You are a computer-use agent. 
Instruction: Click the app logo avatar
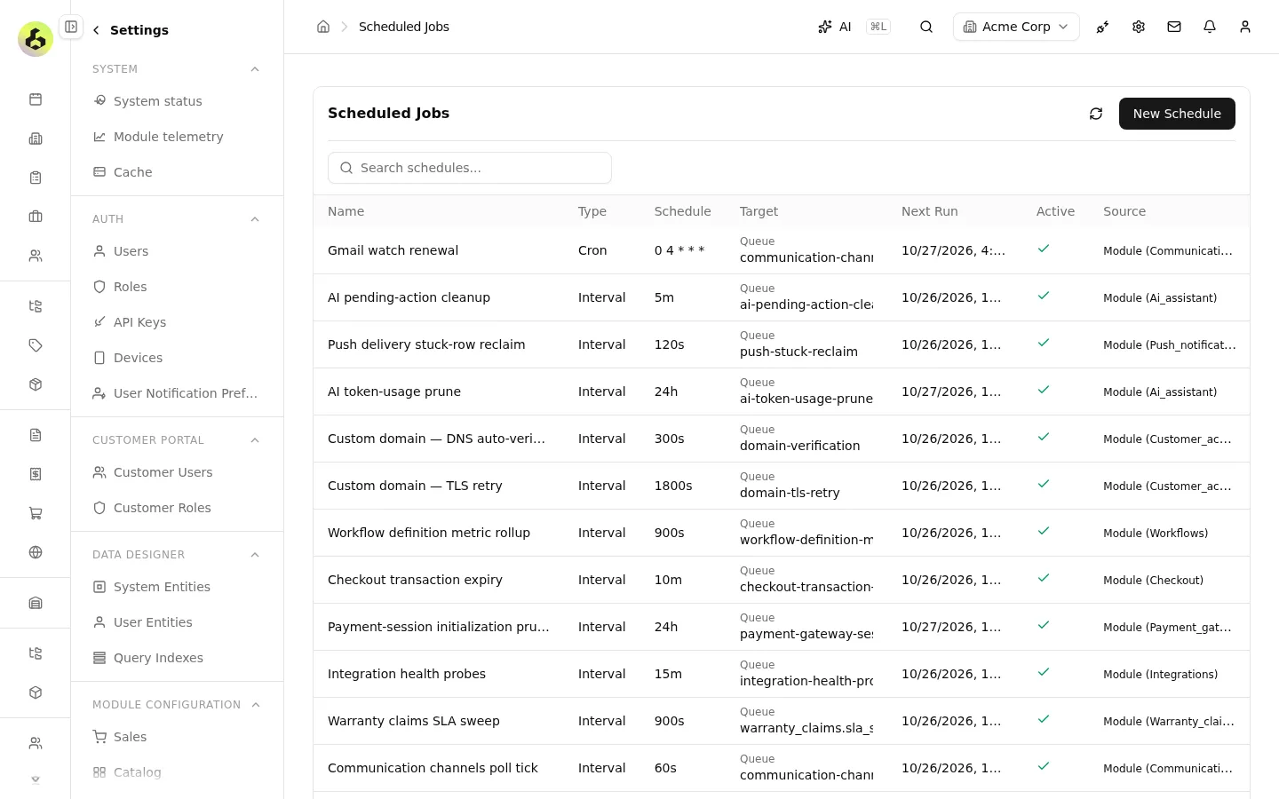coord(36,39)
